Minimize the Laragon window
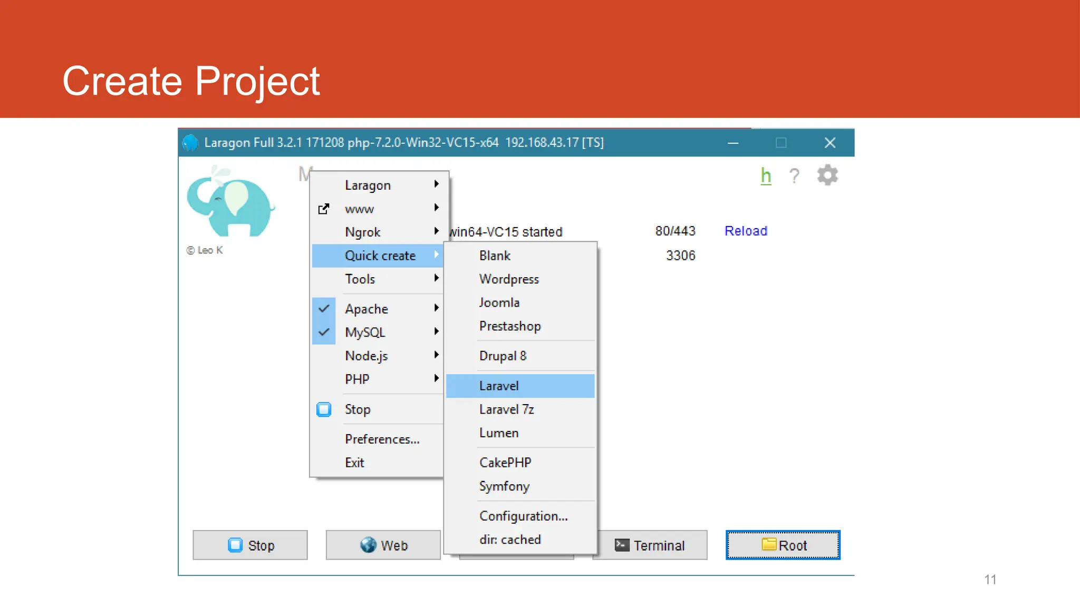This screenshot has width=1080, height=607. (733, 143)
